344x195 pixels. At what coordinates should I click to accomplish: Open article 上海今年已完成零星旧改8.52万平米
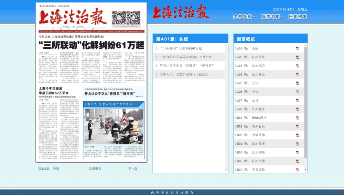tap(186, 57)
